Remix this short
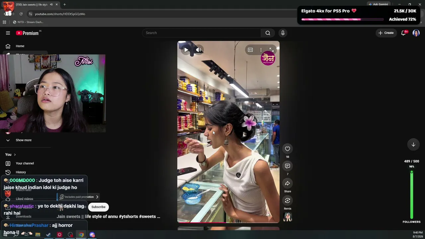Screen dimensions: 425x239 (x=288, y=200)
